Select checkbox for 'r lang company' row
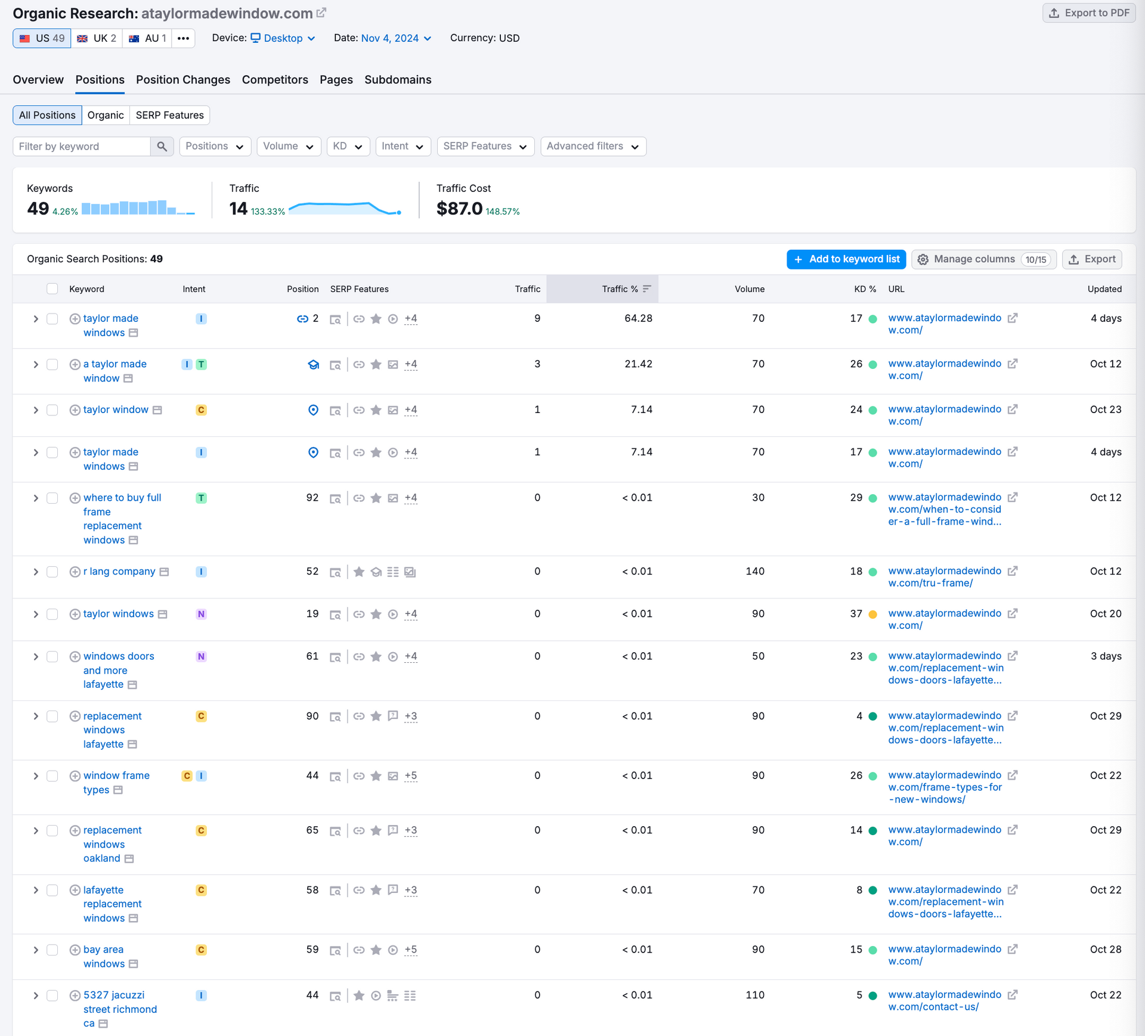1145x1036 pixels. 52,572
